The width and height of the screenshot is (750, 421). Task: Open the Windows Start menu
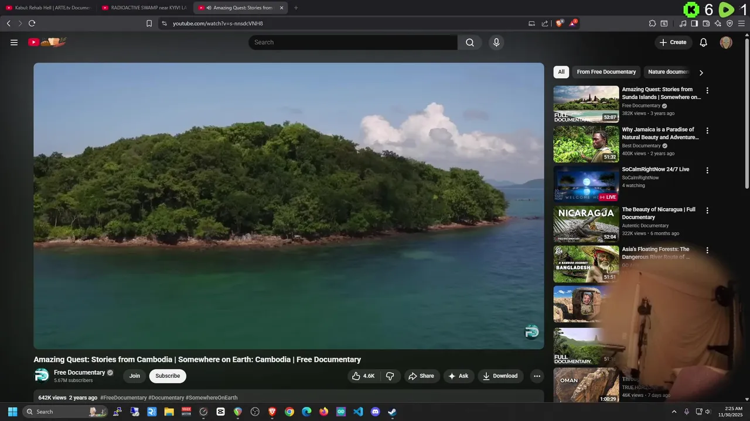(12, 412)
